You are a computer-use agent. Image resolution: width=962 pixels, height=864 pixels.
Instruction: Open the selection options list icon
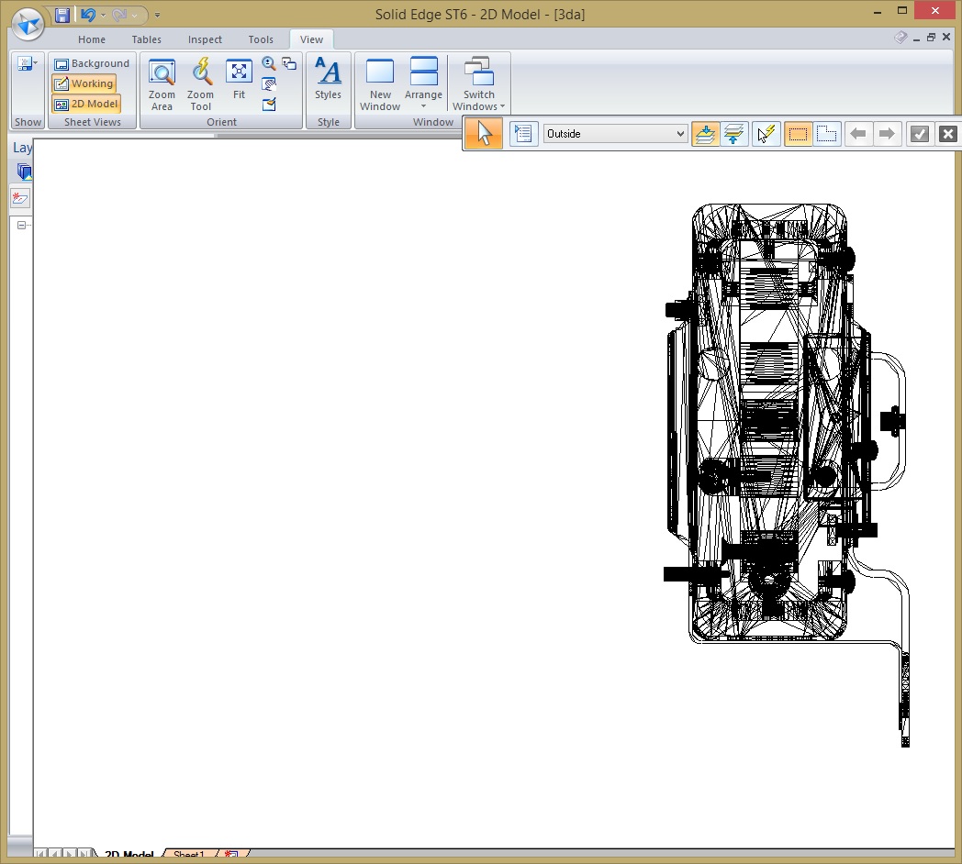pyautogui.click(x=523, y=134)
